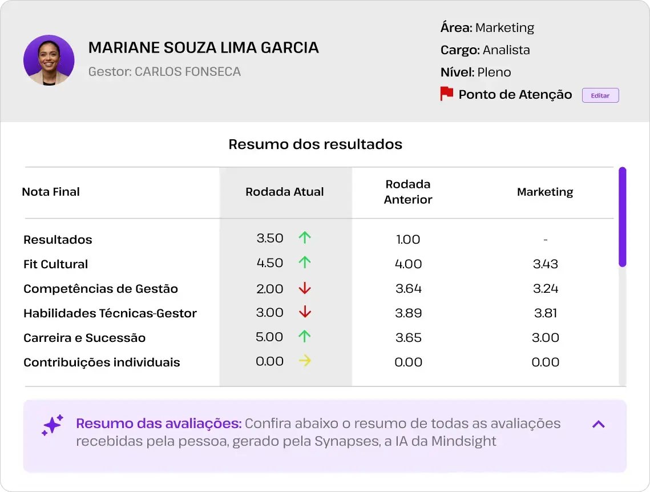Click the Synapses AI sparkle icon
Viewport: 650px width, 492px height.
click(x=52, y=425)
